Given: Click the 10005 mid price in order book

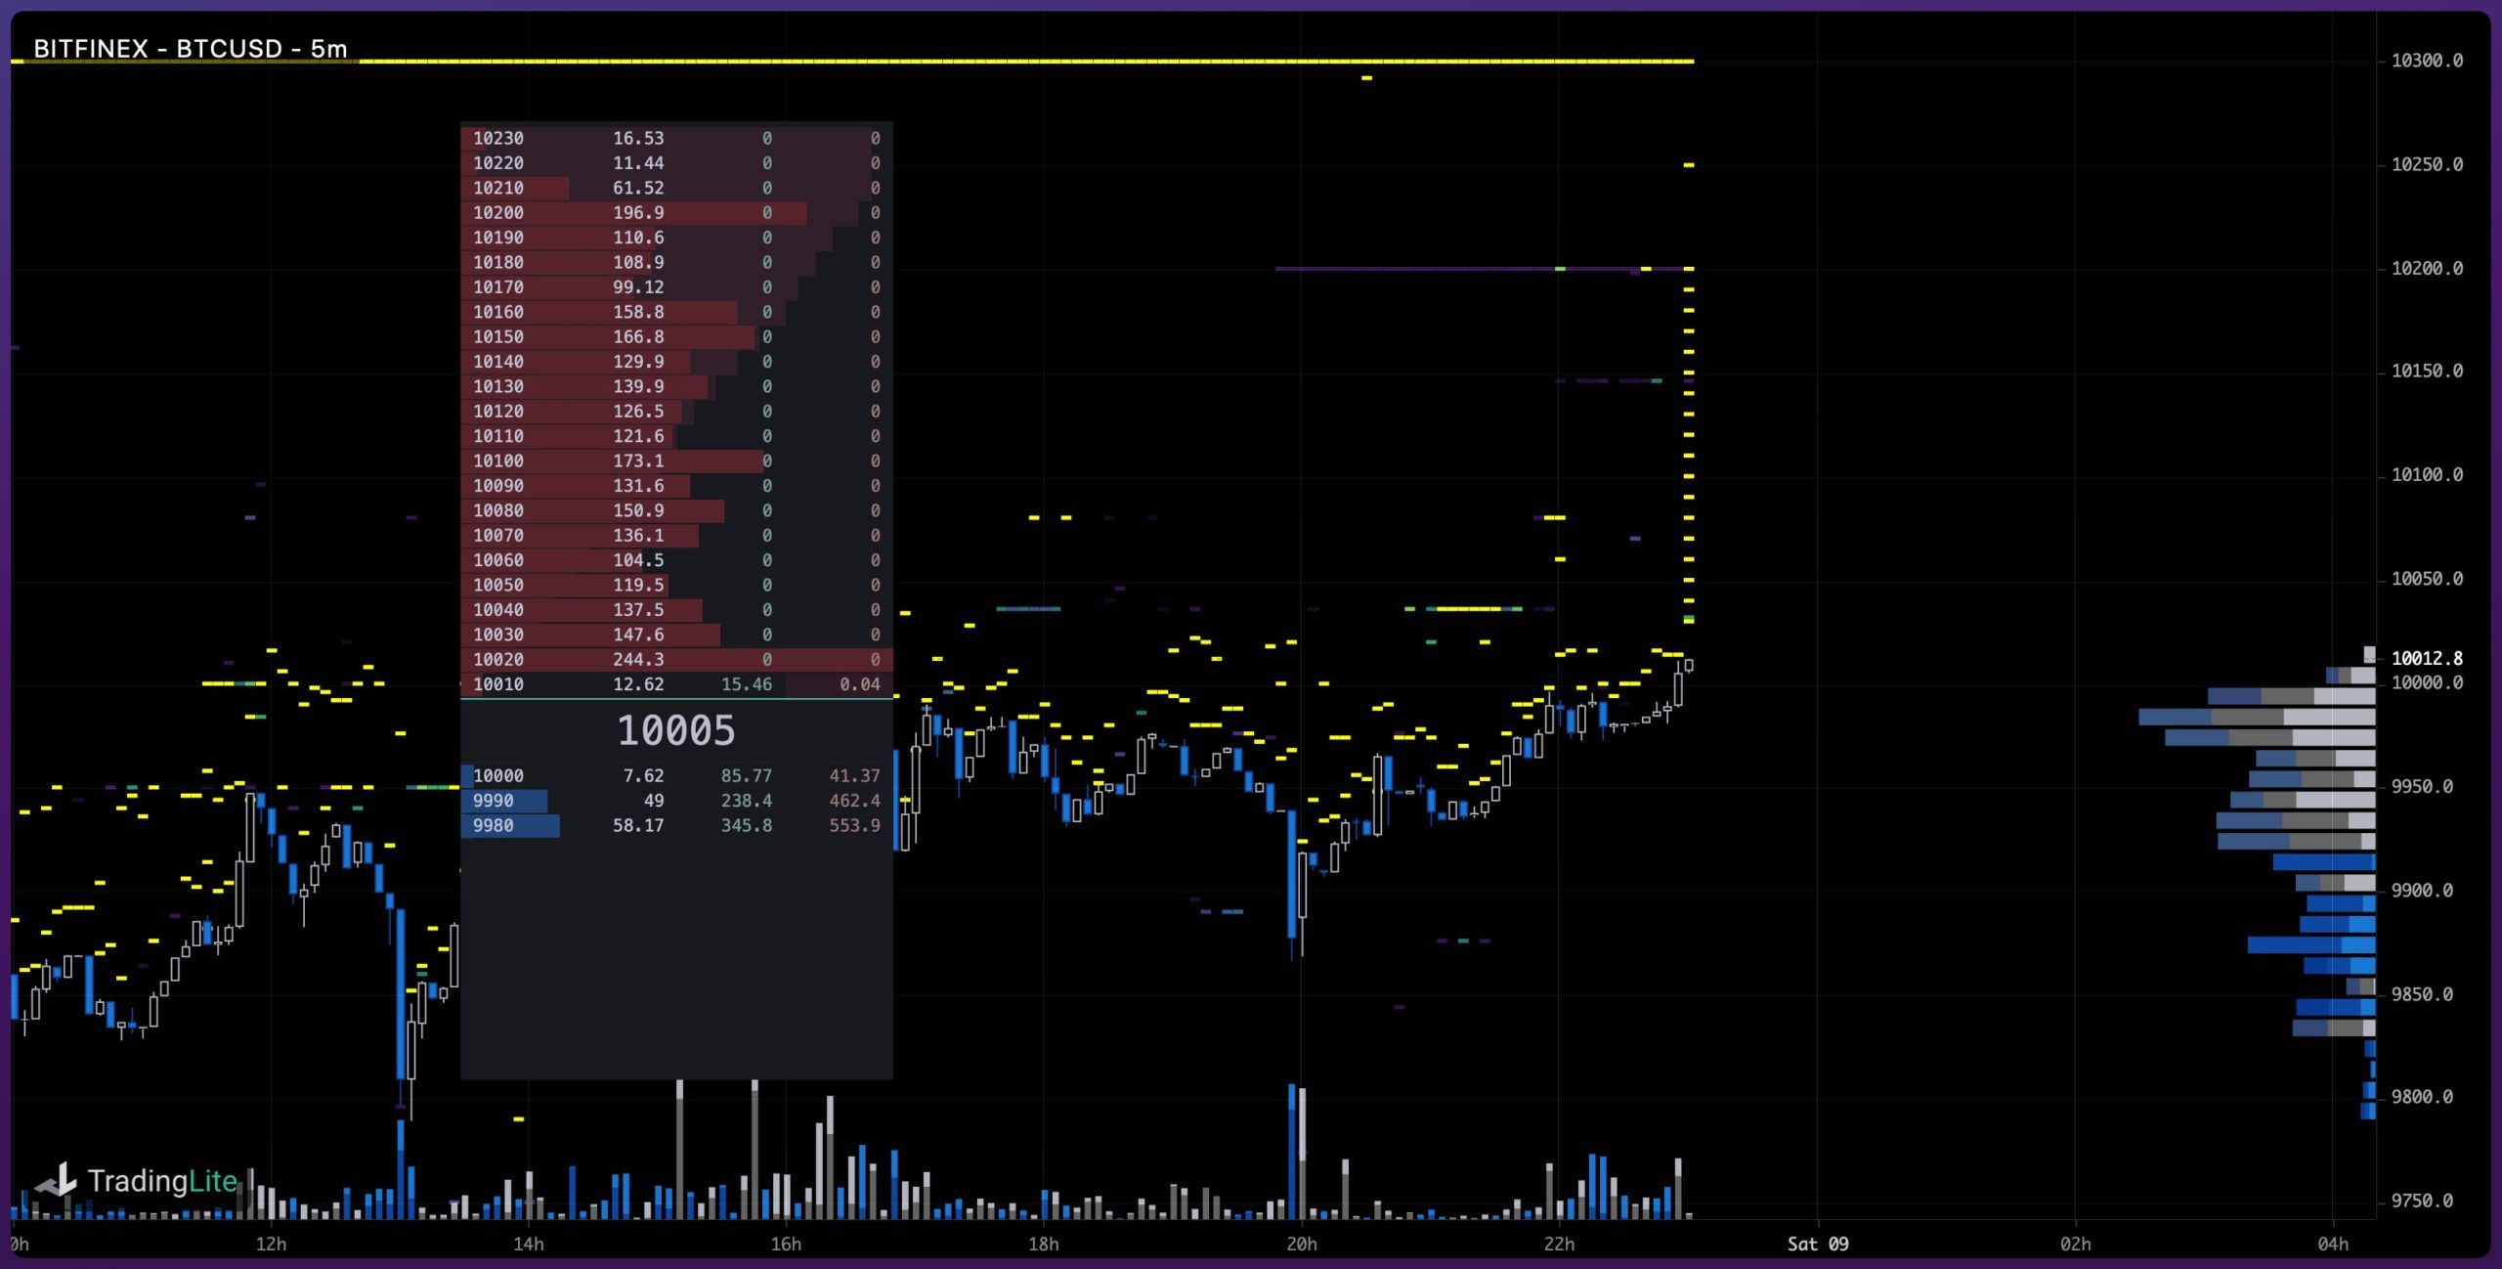Looking at the screenshot, I should click(675, 730).
